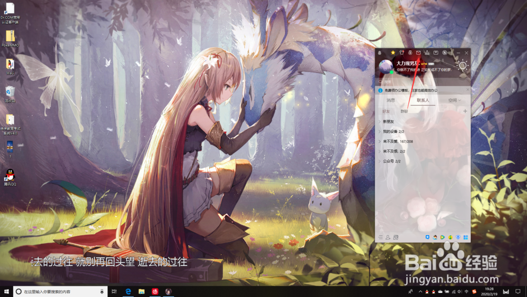Expand the 新朋友 group

click(423, 121)
